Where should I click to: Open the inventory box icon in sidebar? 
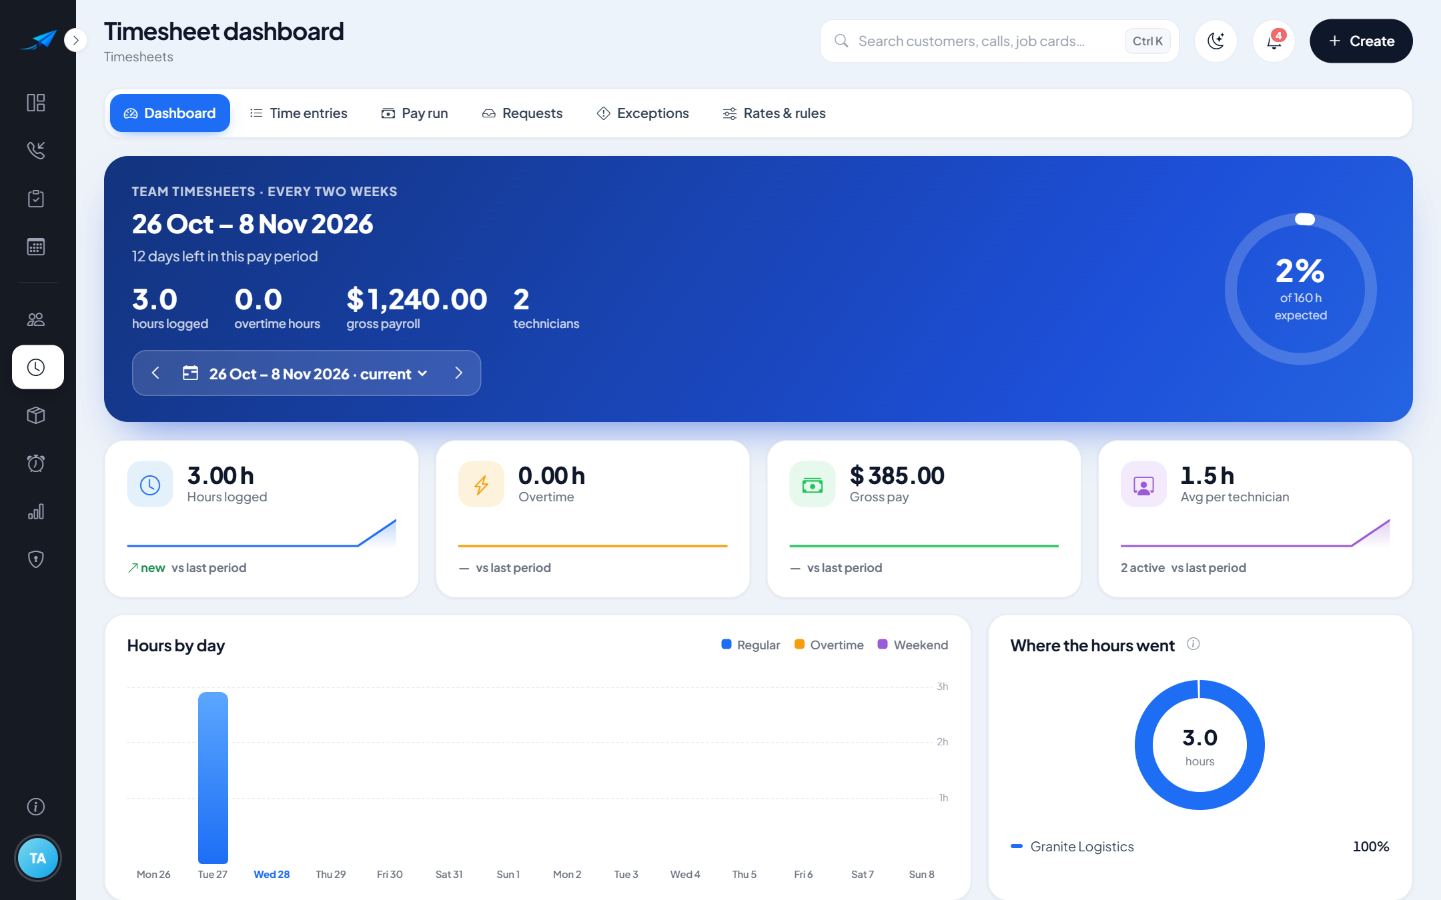pyautogui.click(x=36, y=415)
